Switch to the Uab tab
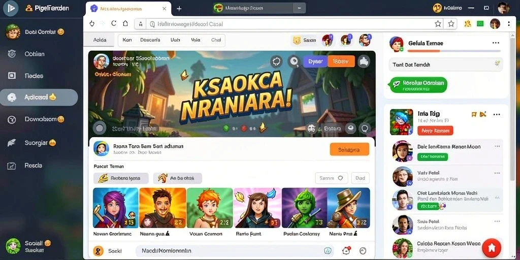The image size is (520, 260). 175,40
